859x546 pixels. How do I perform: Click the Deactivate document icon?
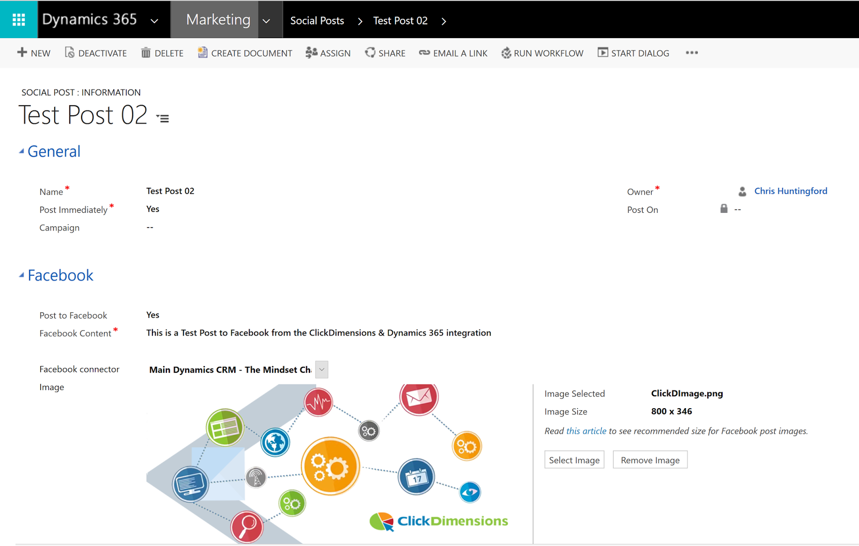coord(69,52)
